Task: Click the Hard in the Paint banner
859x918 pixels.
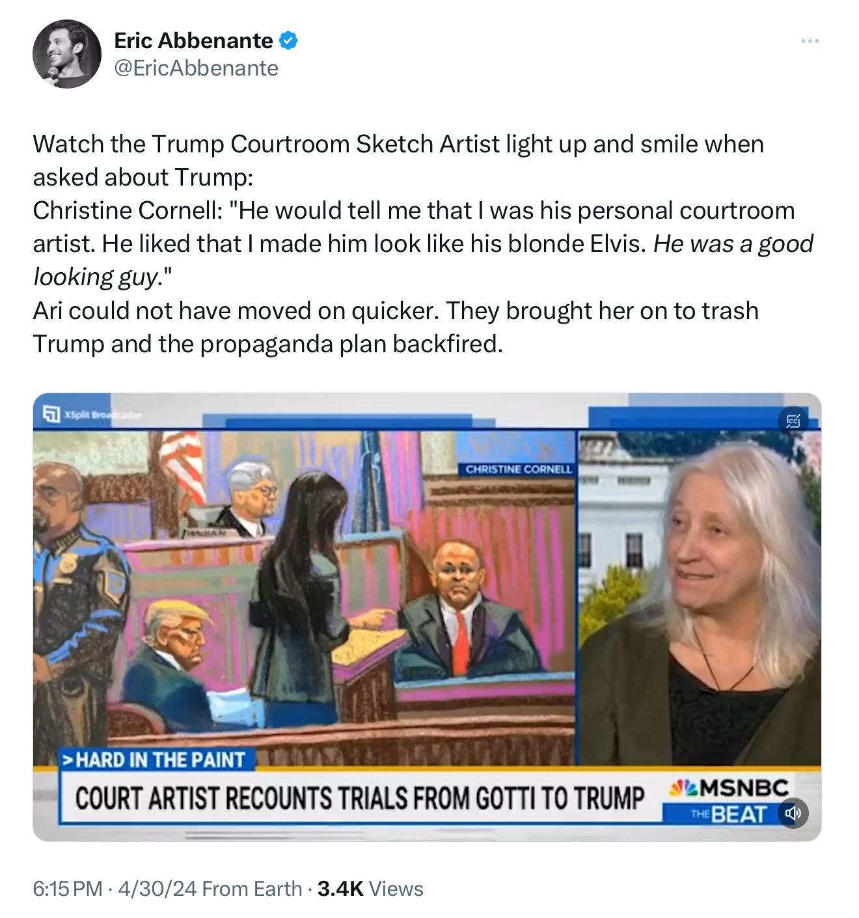Action: [x=157, y=760]
